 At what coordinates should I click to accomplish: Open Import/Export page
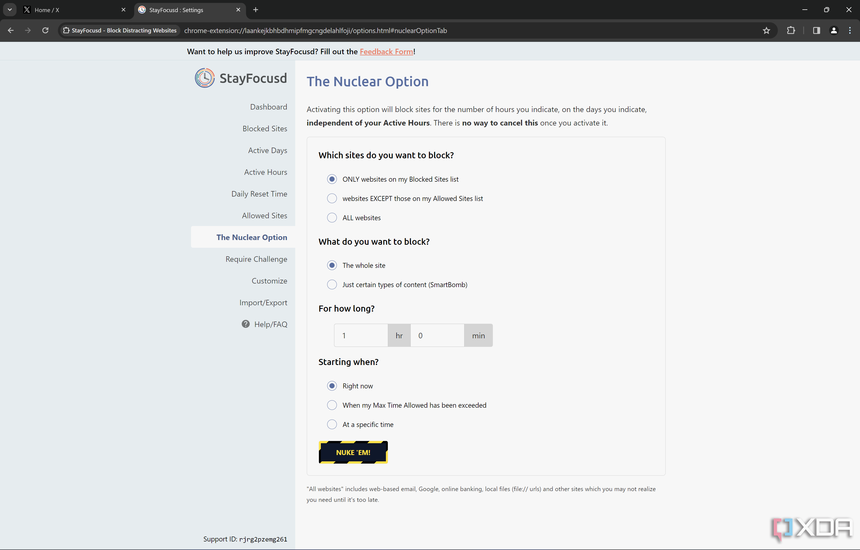pos(263,303)
